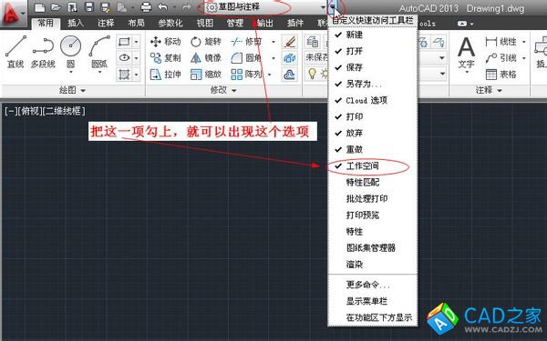Image resolution: width=547 pixels, height=341 pixels.
Task: Expand the 修改 panel dropdown
Action: point(234,90)
